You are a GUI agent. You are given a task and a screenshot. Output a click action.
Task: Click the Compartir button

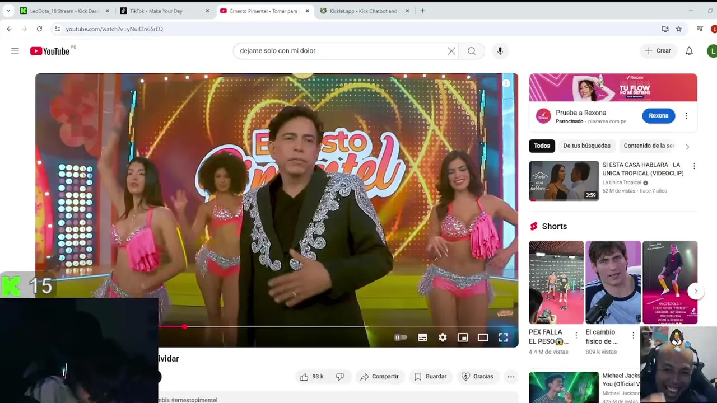coord(379,377)
